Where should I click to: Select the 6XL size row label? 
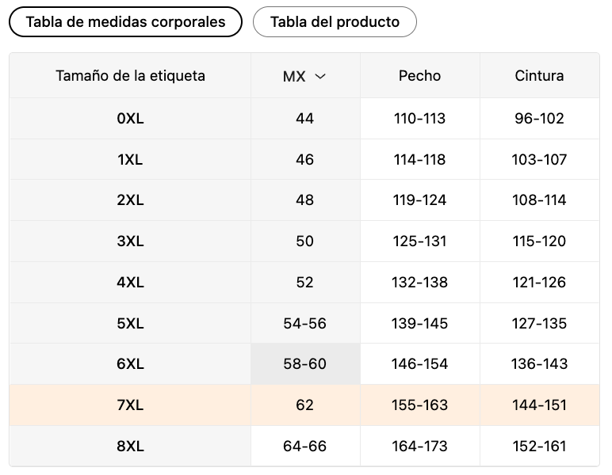tap(130, 364)
